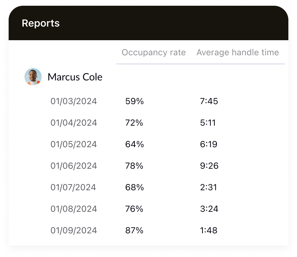
Task: Open the 01/03/2024 report row
Action: (x=74, y=101)
